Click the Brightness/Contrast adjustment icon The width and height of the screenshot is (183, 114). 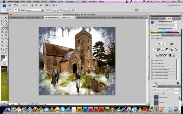pos(159,44)
